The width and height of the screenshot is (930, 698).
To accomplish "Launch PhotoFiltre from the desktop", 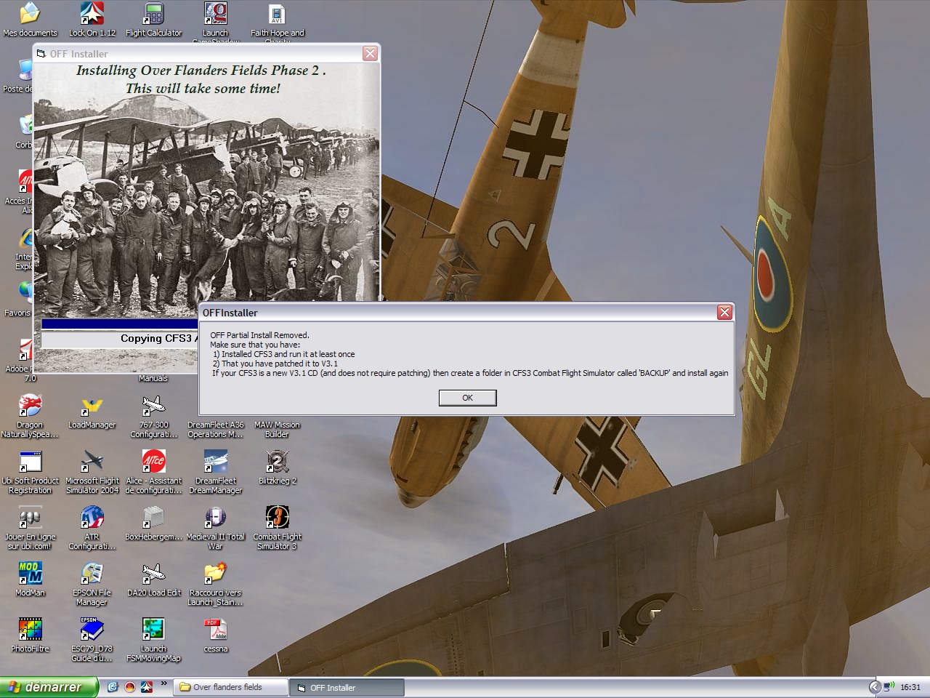I will coord(30,630).
